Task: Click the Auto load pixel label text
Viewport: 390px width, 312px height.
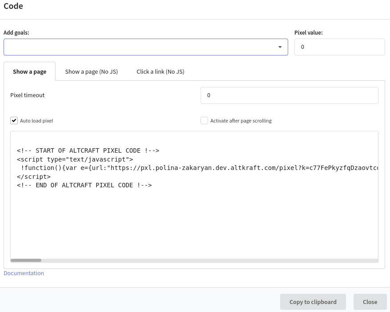Action: [x=36, y=121]
